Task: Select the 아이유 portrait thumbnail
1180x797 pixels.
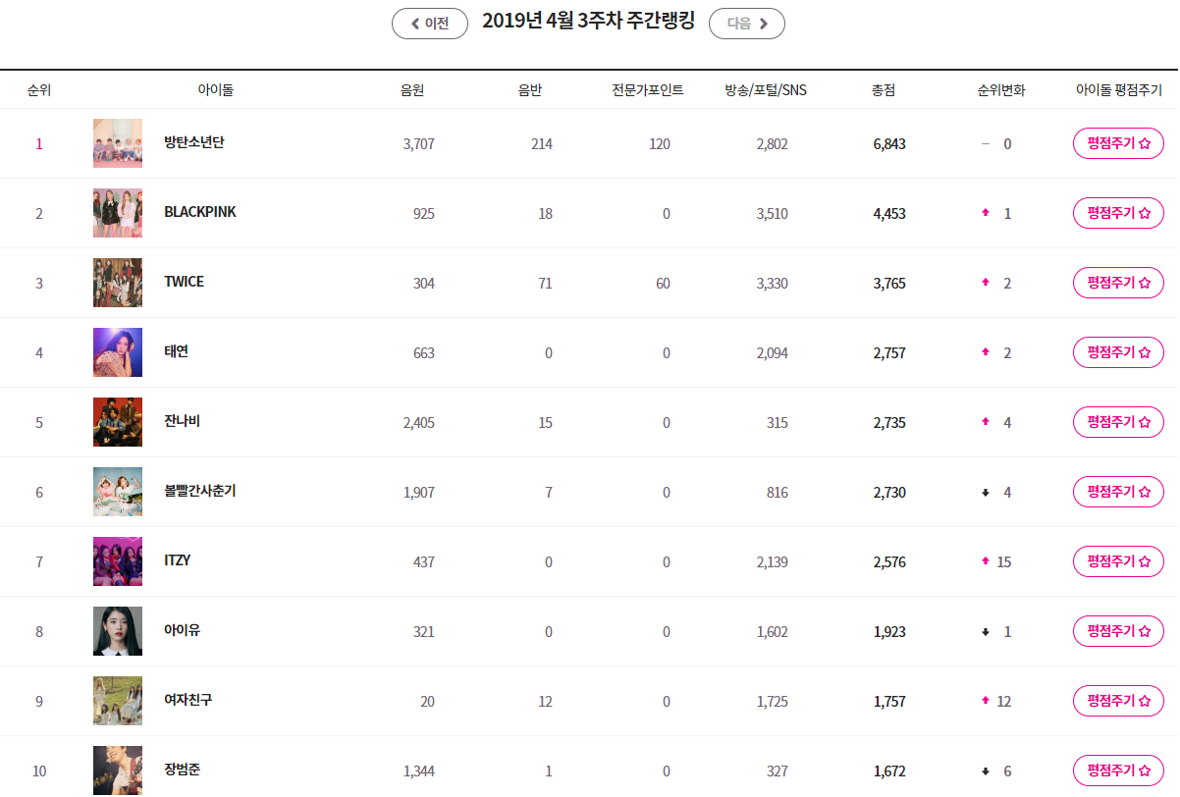Action: click(118, 631)
